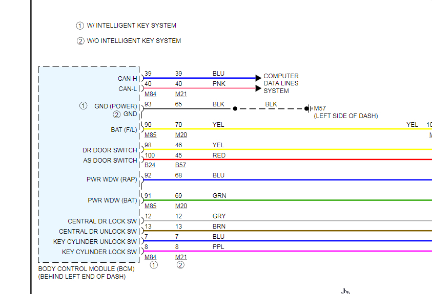Select pin number 93 on GND (POWER)
This screenshot has width=432, height=294.
(148, 104)
